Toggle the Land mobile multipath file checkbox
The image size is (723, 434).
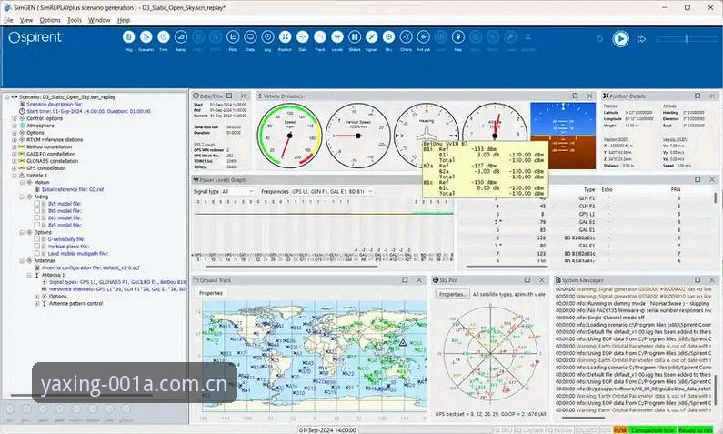(x=37, y=253)
